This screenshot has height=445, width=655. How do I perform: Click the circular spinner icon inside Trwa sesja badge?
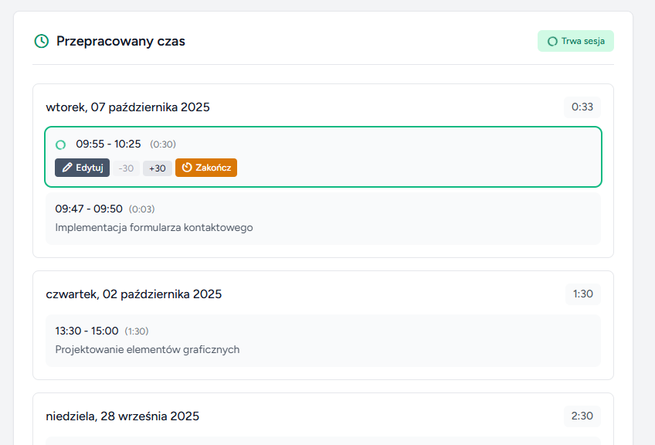point(552,41)
